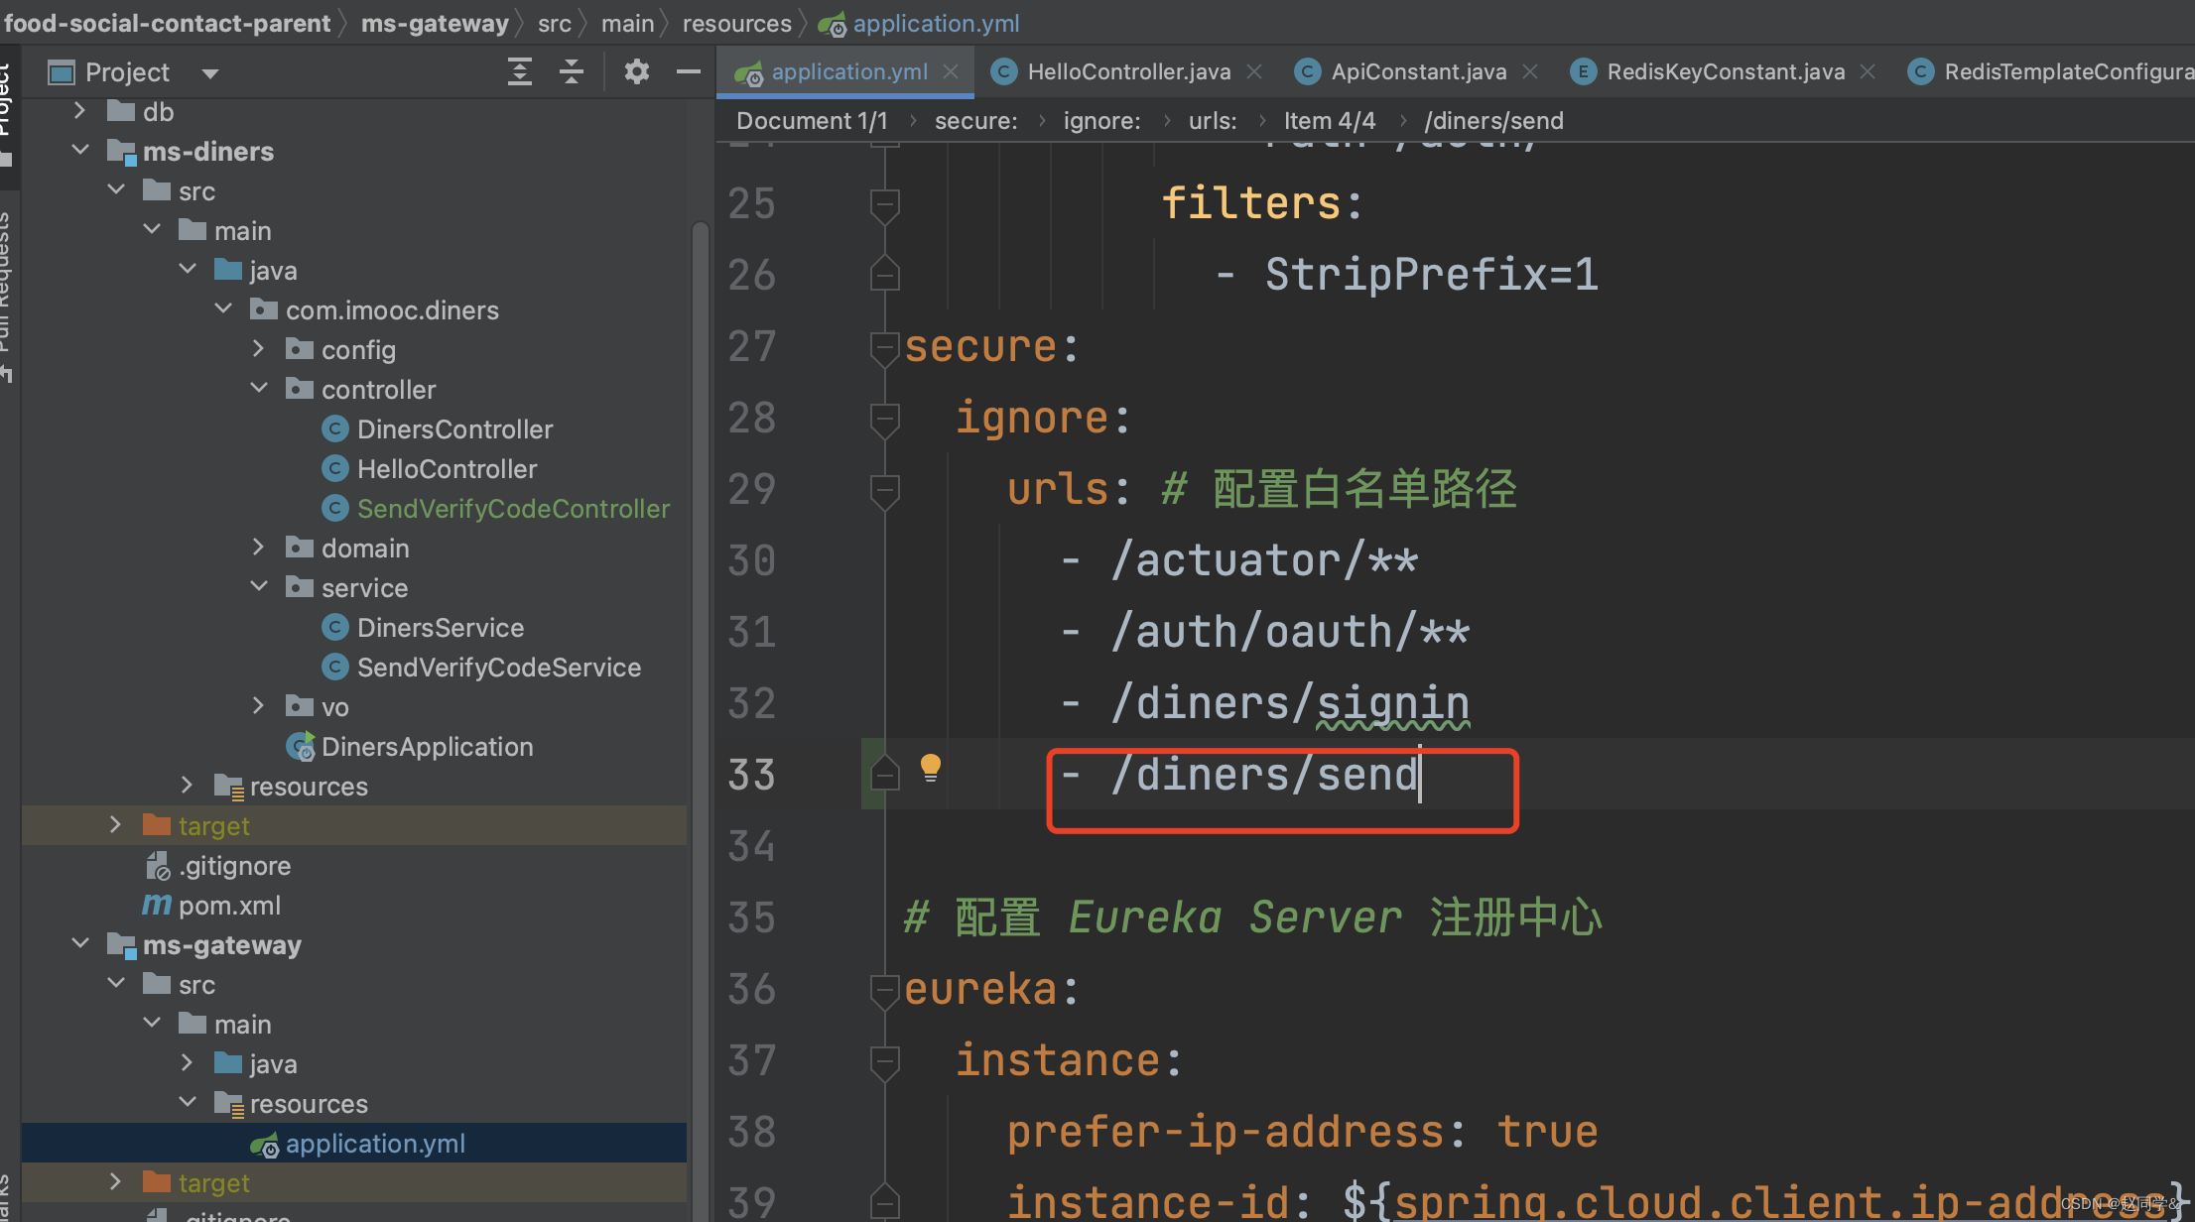Viewport: 2195px width, 1222px height.
Task: Toggle fold marker on the filters line
Action: 883,204
